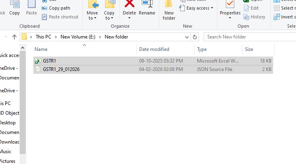The width and height of the screenshot is (296, 164).
Task: Click the New folder icon
Action: (x=169, y=4)
